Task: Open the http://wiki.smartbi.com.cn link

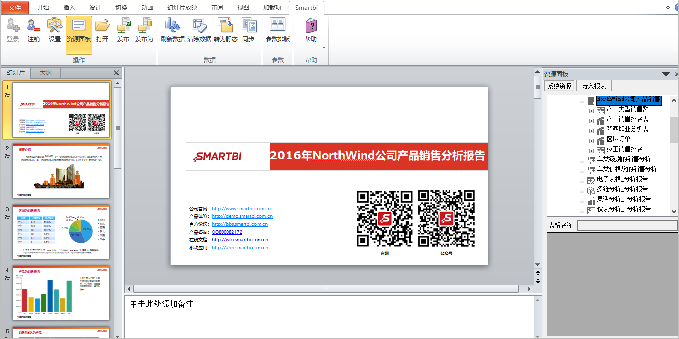Action: click(240, 240)
